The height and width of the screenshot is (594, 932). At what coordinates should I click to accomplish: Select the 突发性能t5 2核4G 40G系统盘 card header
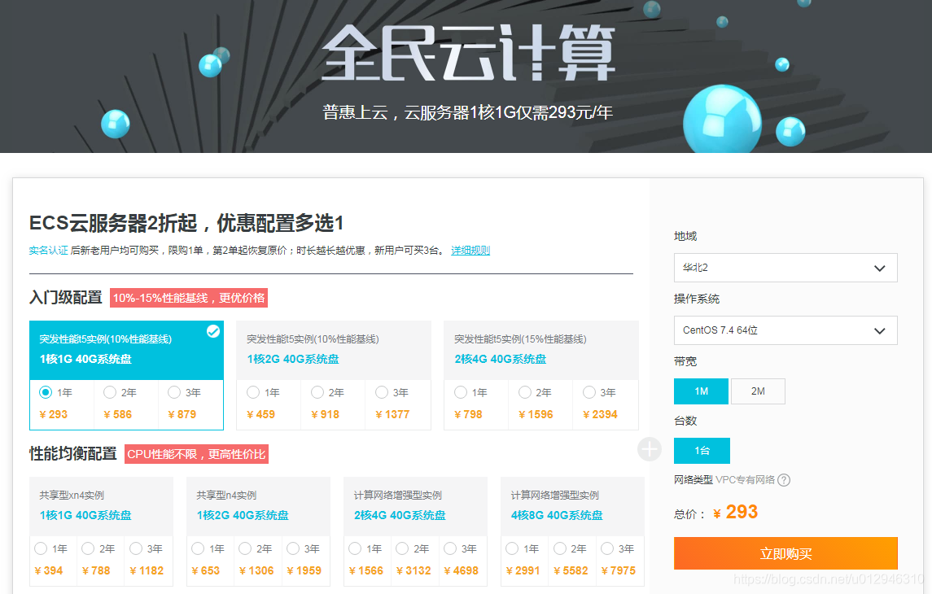click(x=541, y=351)
